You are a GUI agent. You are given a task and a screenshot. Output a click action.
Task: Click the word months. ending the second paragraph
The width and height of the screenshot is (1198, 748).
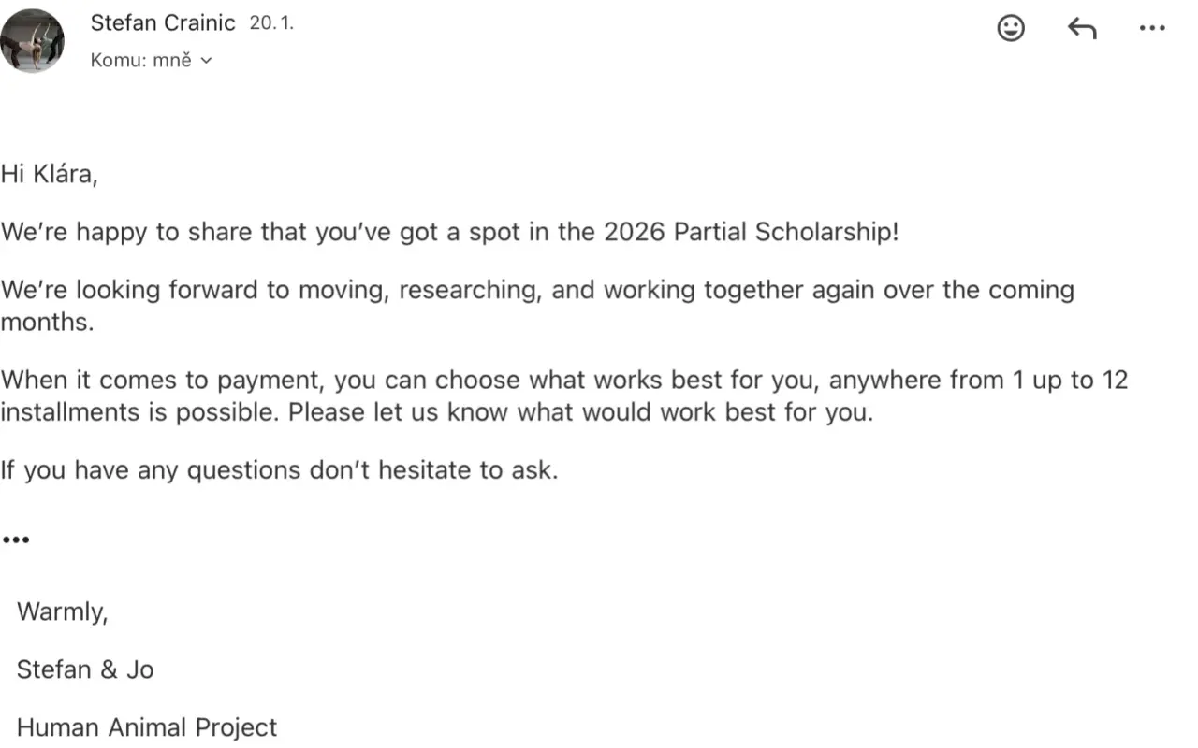48,324
